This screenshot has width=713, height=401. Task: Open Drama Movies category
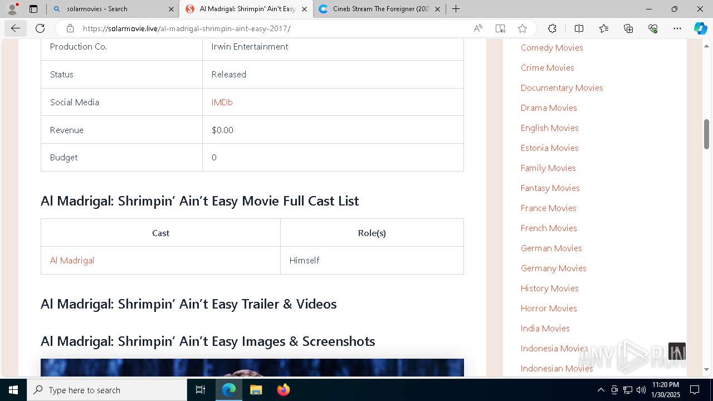coord(549,108)
